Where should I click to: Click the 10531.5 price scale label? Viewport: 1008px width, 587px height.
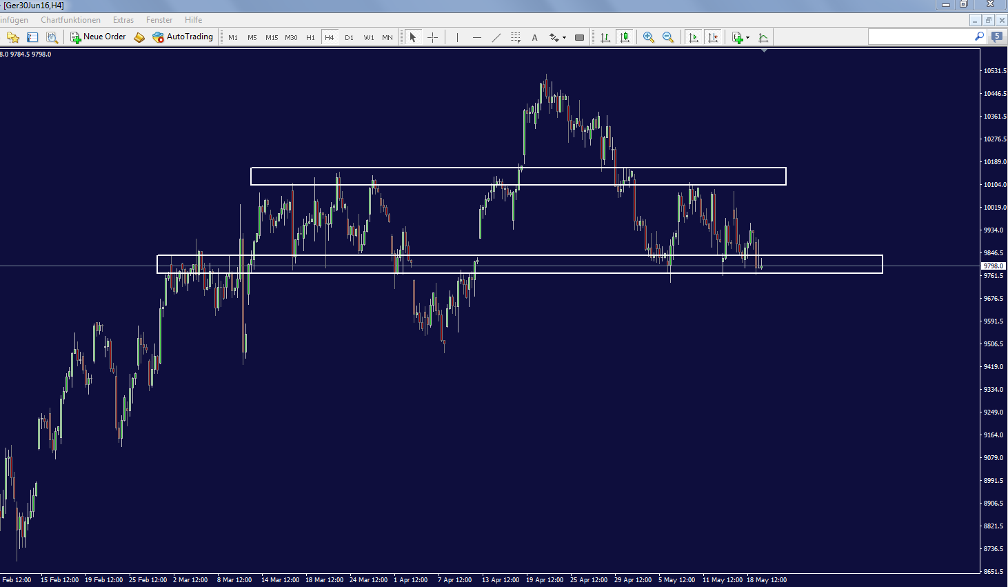[995, 71]
